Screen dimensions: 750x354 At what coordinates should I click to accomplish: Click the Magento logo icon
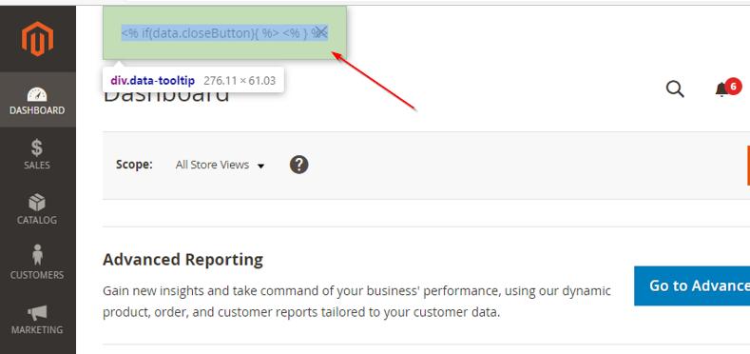[37, 39]
